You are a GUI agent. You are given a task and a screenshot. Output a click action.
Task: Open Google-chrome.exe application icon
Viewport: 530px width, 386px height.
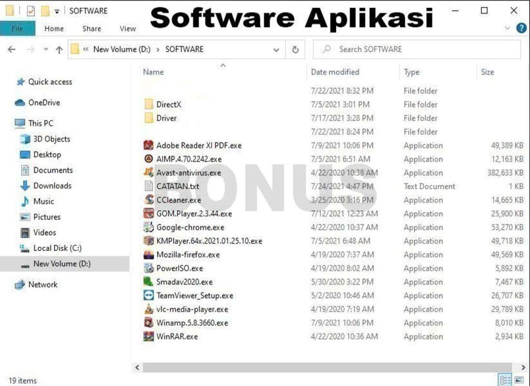point(149,227)
